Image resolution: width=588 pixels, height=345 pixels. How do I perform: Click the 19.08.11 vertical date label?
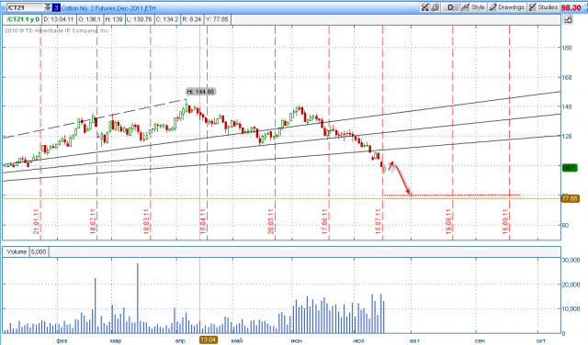point(449,222)
